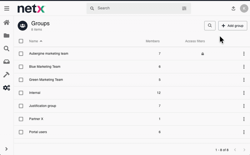
Task: Toggle the select-all checkbox in header
Action: (21, 41)
